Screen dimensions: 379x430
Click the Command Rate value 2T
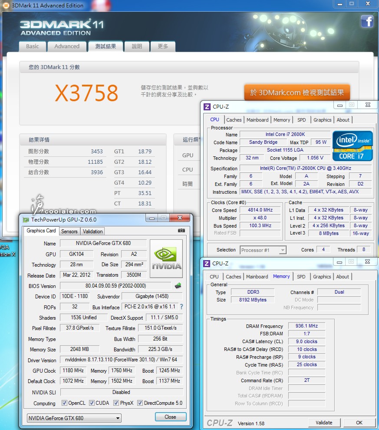[x=306, y=380]
